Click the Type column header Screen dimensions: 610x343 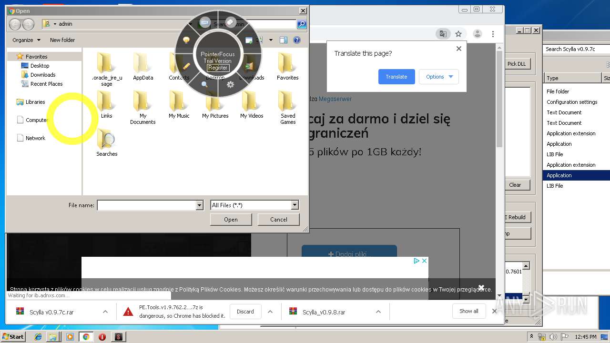pyautogui.click(x=573, y=78)
